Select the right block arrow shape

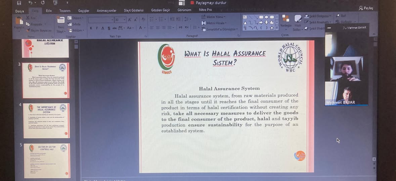point(261,22)
